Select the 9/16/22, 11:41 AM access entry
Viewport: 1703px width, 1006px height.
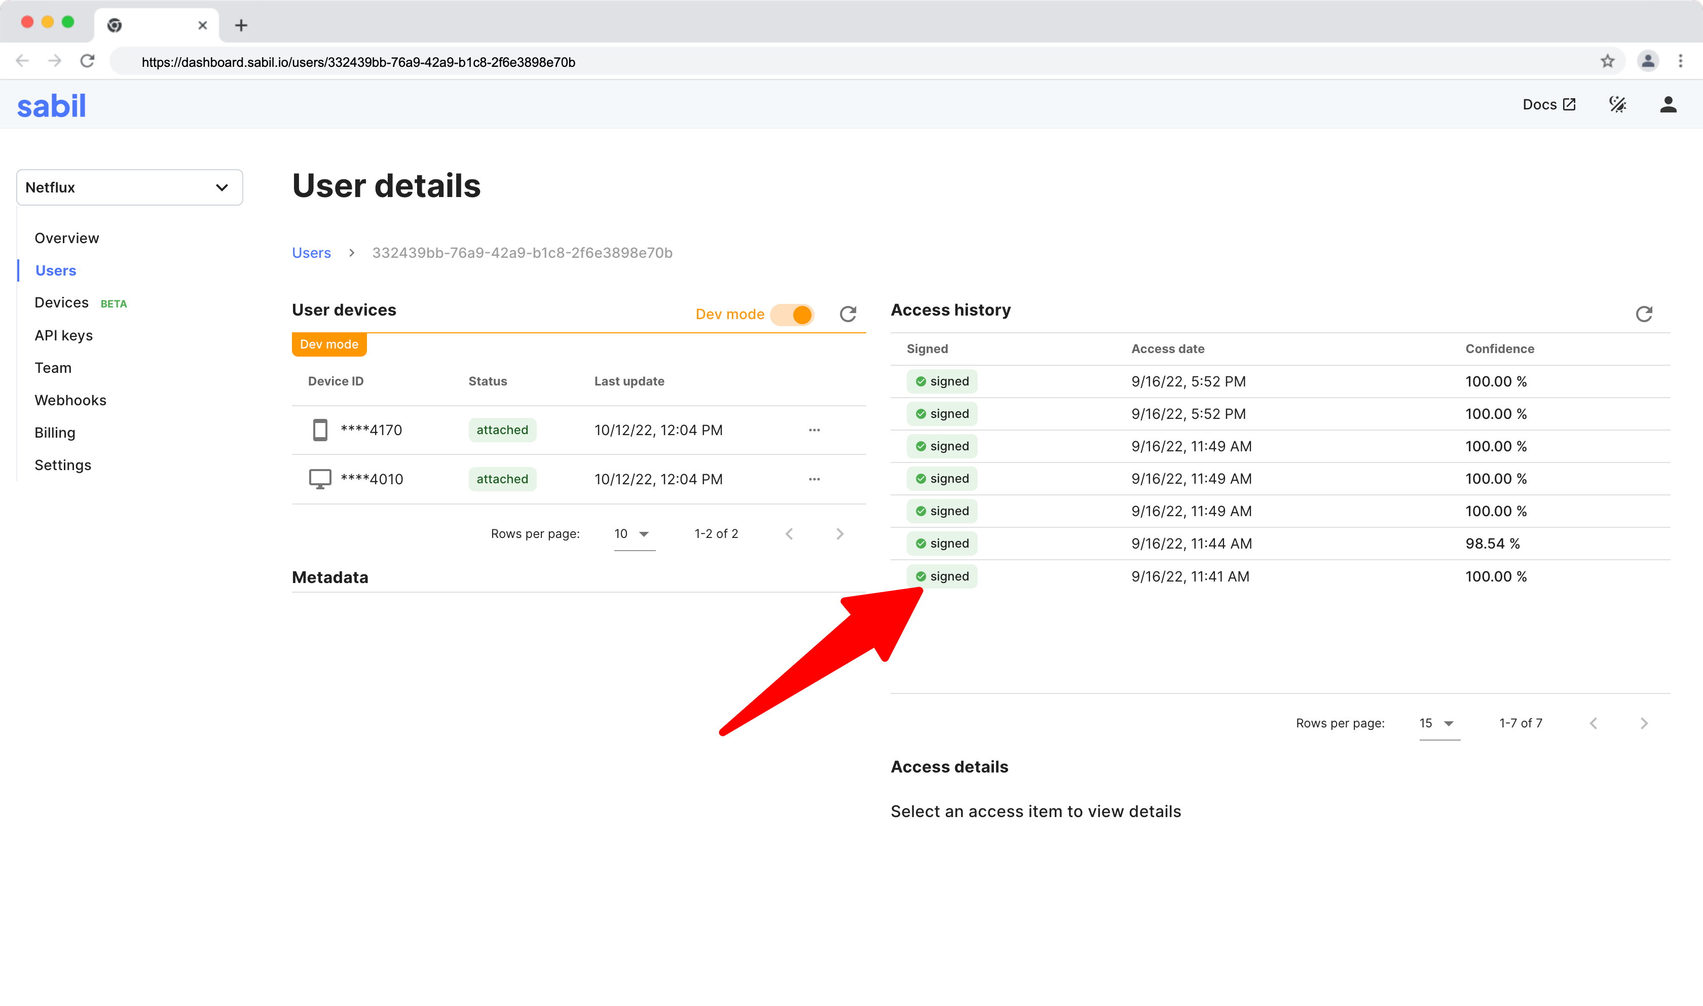[x=1280, y=576]
